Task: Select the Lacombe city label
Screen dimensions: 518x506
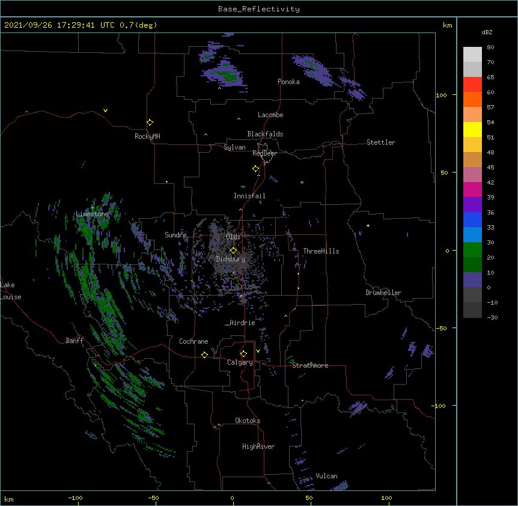Action: (x=270, y=115)
